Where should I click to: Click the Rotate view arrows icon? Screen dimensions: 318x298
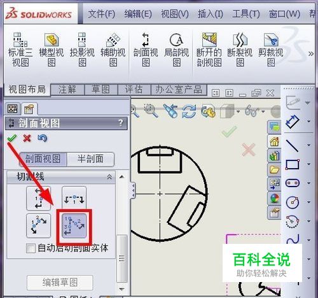(x=189, y=111)
